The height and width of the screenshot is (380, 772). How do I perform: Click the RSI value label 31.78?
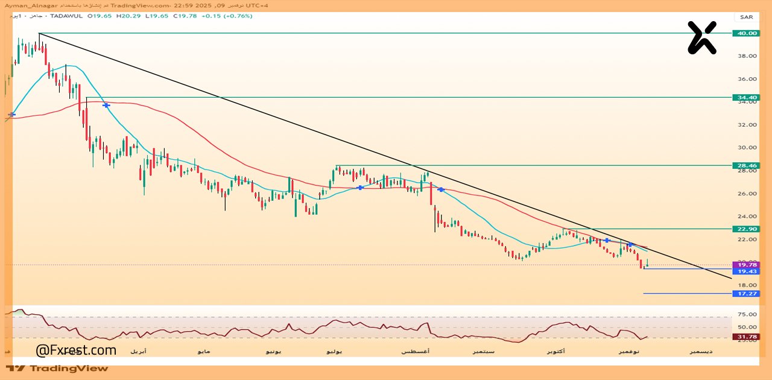coord(745,337)
